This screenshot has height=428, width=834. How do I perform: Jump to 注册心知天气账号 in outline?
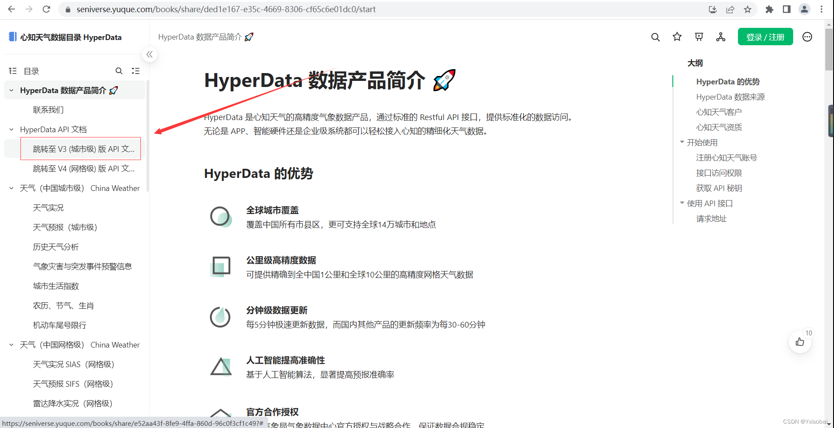(727, 158)
